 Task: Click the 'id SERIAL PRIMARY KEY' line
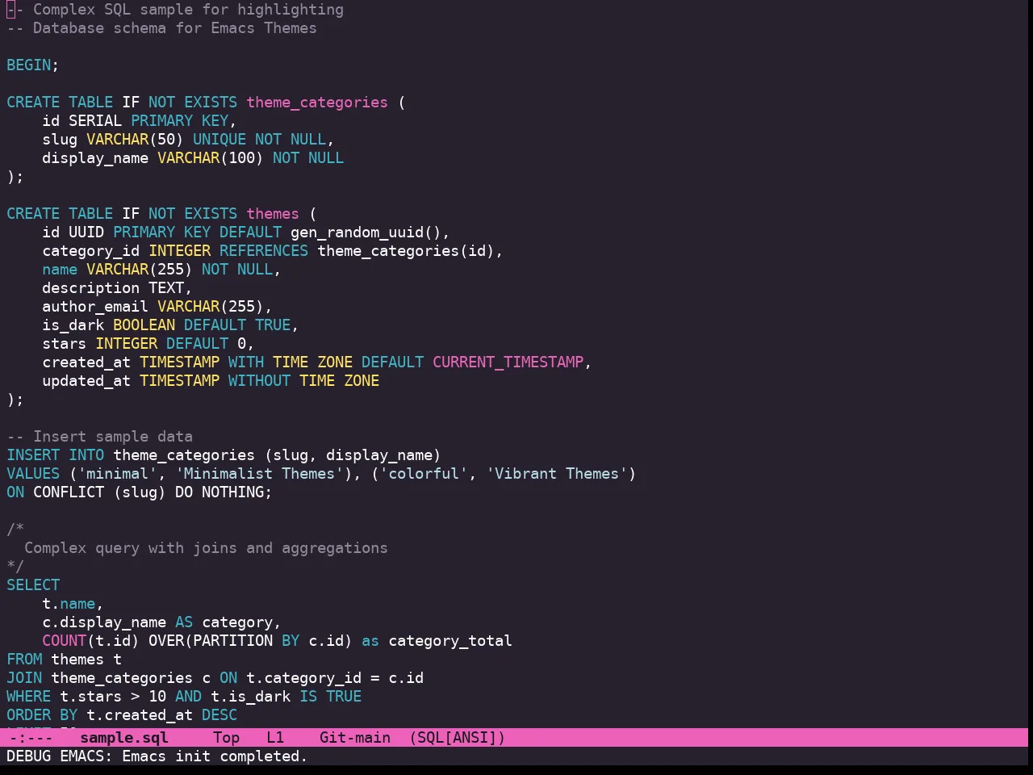139,121
